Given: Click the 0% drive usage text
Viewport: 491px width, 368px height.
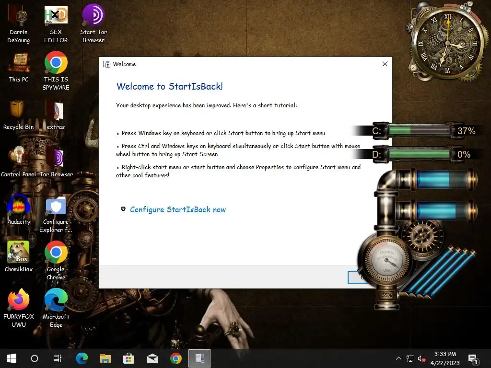Looking at the screenshot, I should click(x=464, y=154).
